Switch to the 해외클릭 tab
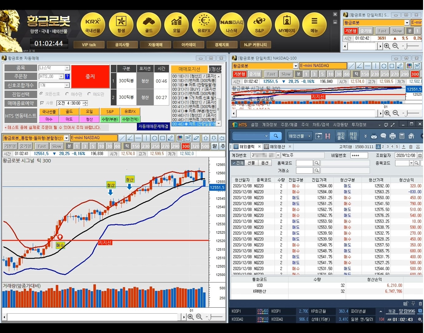Image resolution: width=424 pixels, height=333 pixels. (247, 147)
